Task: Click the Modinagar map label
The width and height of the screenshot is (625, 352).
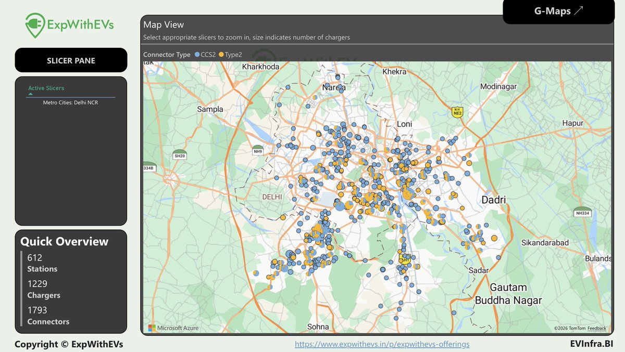Action: (498, 86)
